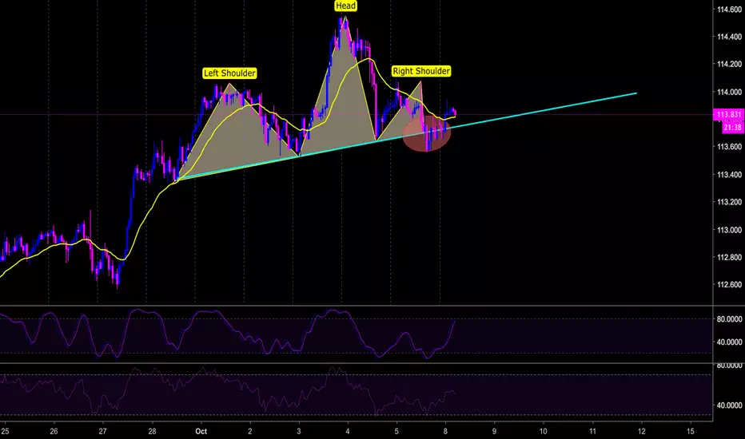Click the 80.0000 level on stochastic scale
This screenshot has width=745, height=439.
point(729,319)
